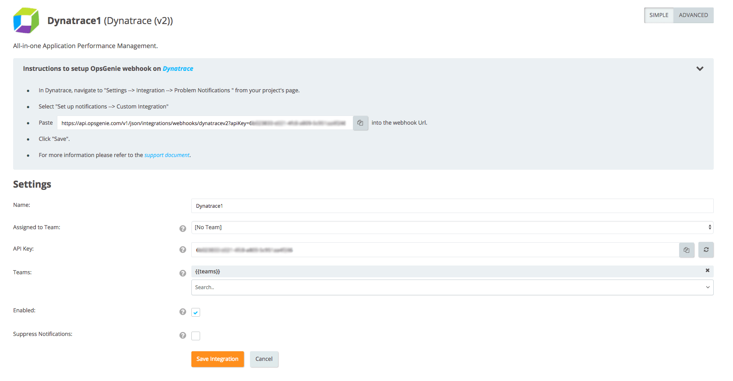Screen dimensions: 733x381
Task: Regenerate the API Key with refresh icon
Action: pyautogui.click(x=706, y=250)
